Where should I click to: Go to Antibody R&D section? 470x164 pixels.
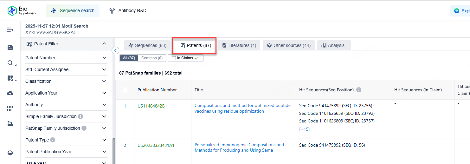tap(128, 11)
